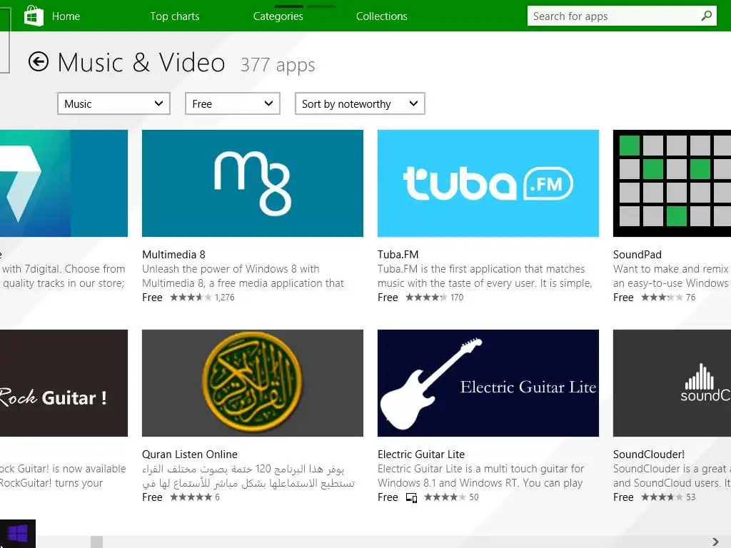The width and height of the screenshot is (731, 548).
Task: Expand the Free price filter dropdown
Action: [233, 103]
